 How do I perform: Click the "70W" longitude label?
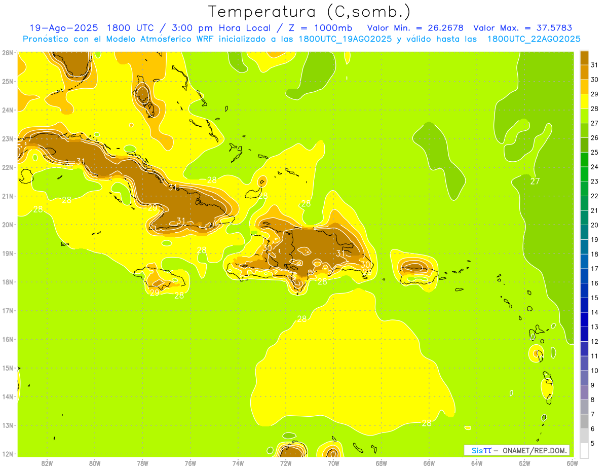click(333, 463)
